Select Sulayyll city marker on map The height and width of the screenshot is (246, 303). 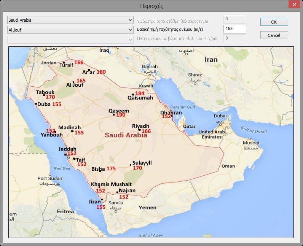point(131,165)
